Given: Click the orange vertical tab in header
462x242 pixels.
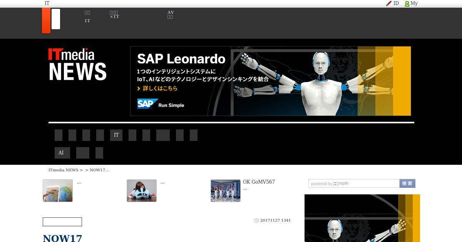Looking at the screenshot, I should pos(46,20).
